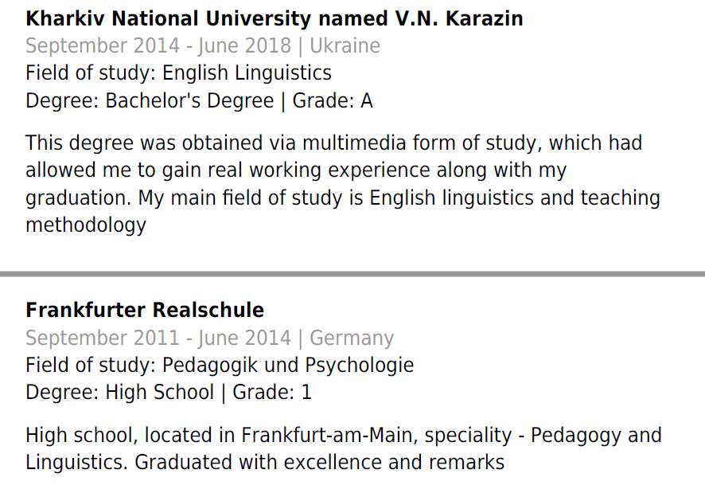Click the Kharkiv National University named V.N. Karazin heading

275,19
